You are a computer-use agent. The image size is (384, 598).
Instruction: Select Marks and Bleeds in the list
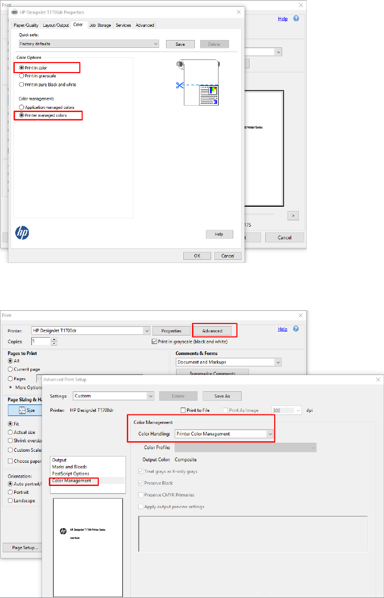(x=69, y=467)
